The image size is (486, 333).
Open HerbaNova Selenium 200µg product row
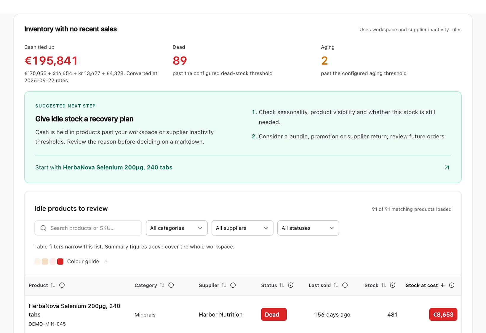(243, 314)
